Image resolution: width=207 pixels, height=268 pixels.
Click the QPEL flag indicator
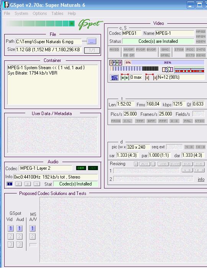(x=165, y=55)
